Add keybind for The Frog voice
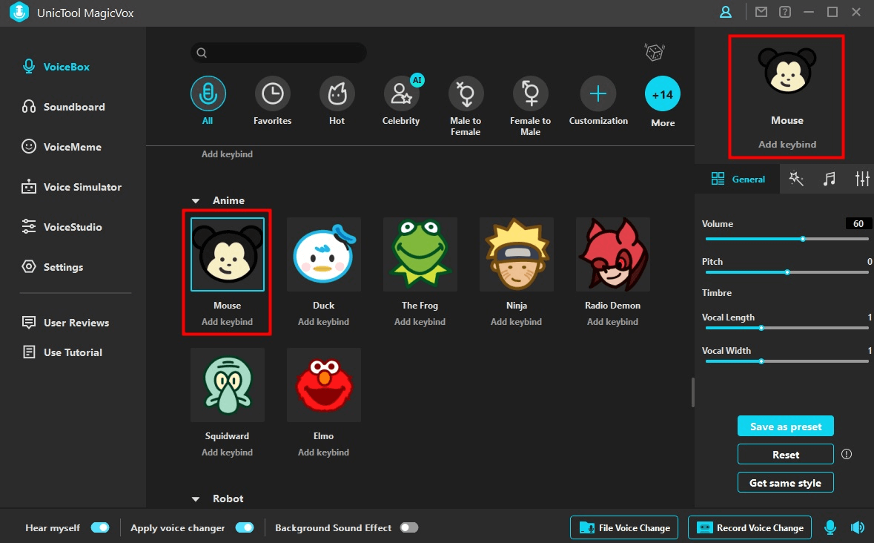The height and width of the screenshot is (543, 874). pyautogui.click(x=420, y=322)
